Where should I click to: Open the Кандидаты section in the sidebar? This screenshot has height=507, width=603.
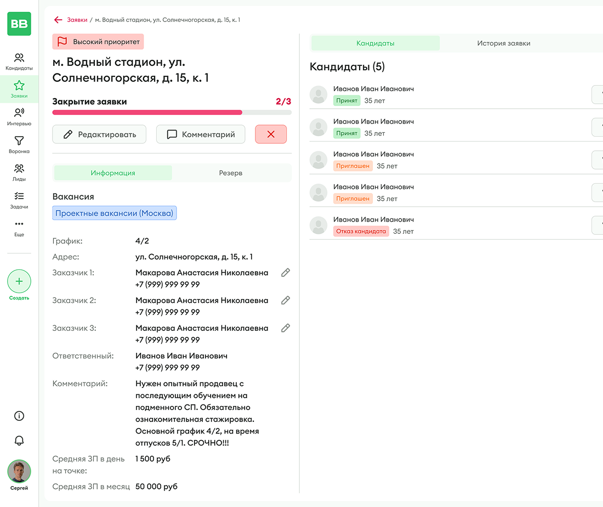click(x=19, y=61)
